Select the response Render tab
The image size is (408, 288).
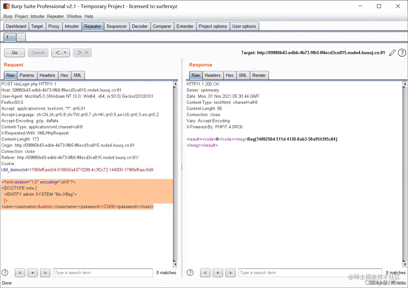point(259,75)
